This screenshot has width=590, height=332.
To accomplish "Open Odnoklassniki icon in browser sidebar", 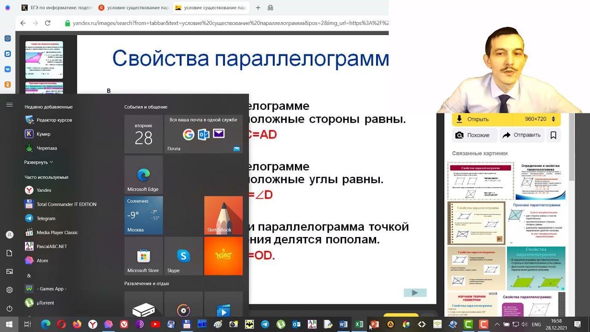I will [x=7, y=84].
